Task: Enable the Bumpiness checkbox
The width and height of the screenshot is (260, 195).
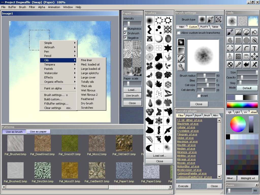Action: coord(125,29)
